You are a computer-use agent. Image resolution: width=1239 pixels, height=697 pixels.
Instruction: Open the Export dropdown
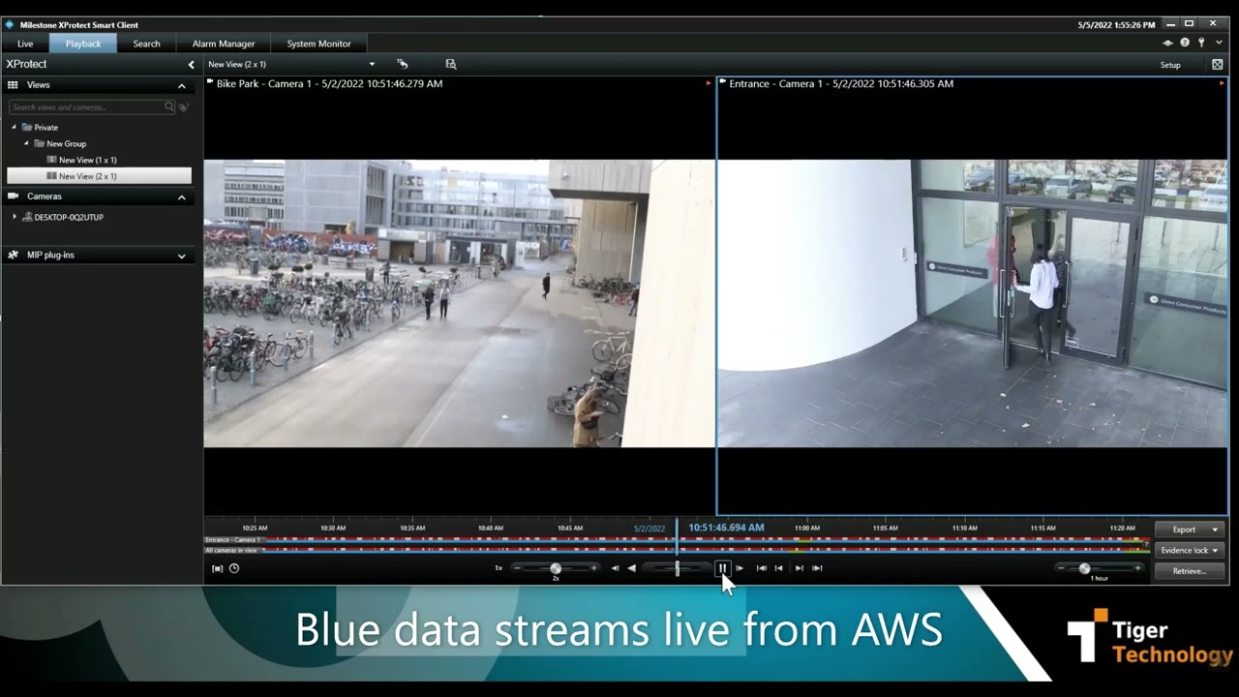1190,530
